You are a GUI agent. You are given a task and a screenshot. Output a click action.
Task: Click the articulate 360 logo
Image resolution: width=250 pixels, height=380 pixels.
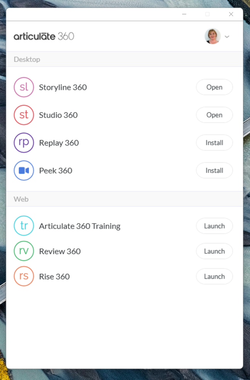[x=44, y=37]
